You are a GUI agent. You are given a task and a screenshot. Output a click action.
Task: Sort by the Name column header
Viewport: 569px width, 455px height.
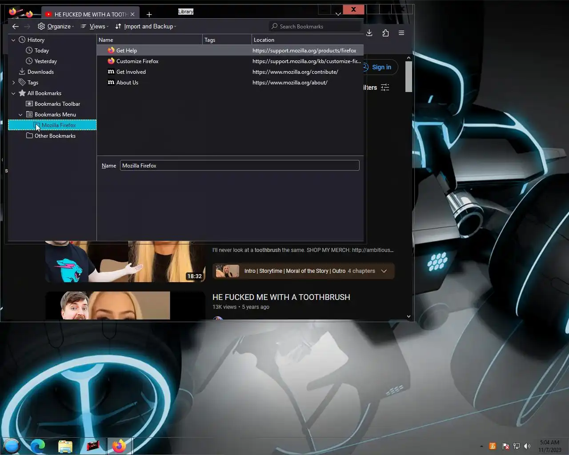149,40
